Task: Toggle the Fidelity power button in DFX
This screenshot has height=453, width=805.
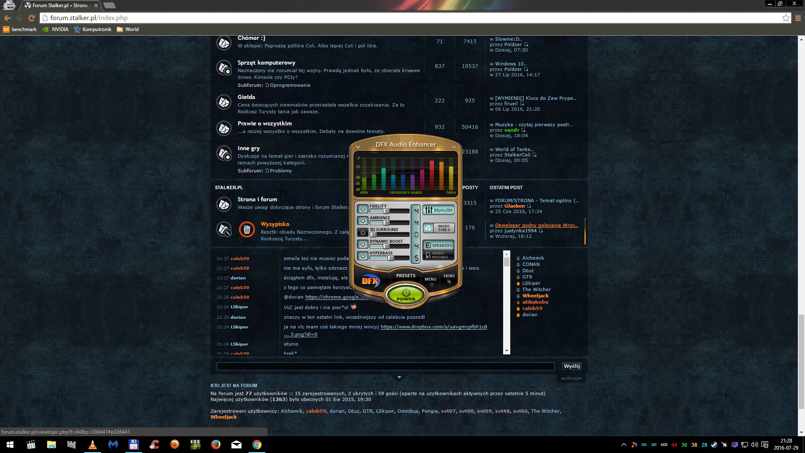Action: (363, 209)
